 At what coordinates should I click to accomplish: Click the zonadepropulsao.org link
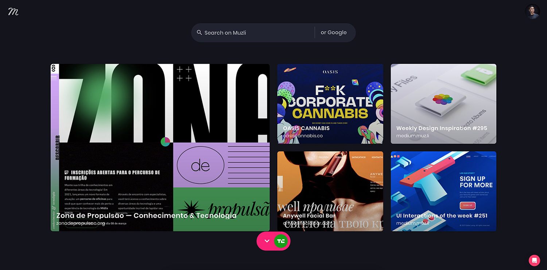tap(81, 223)
